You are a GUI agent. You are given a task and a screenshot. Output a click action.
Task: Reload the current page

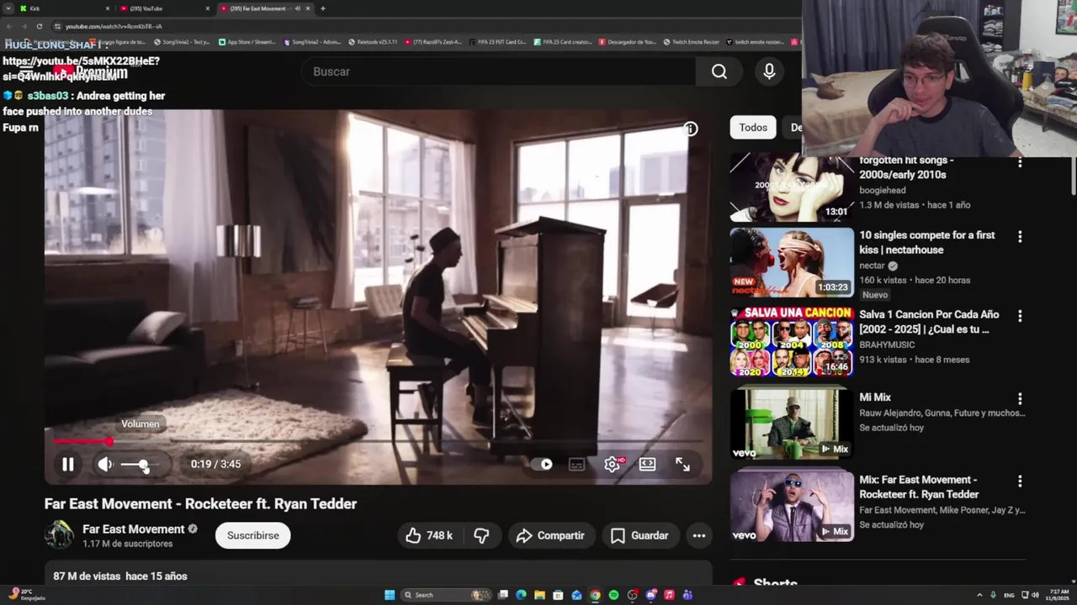point(40,26)
